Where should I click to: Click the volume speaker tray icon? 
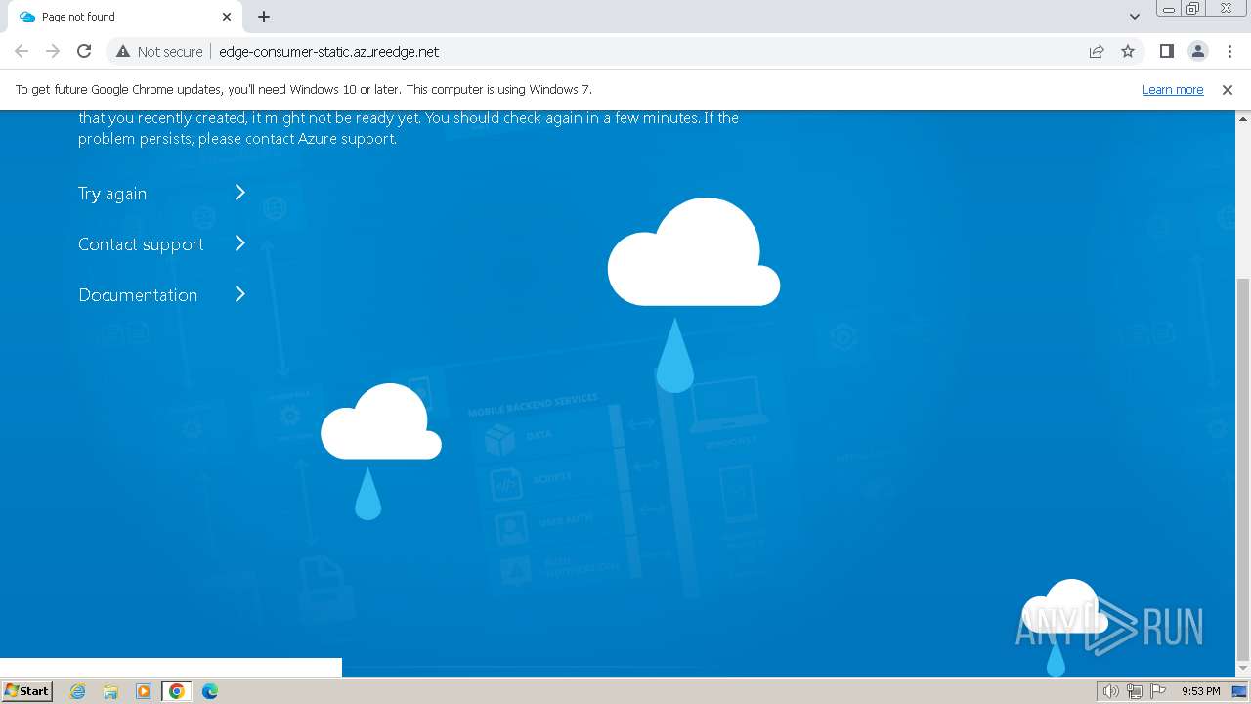[x=1111, y=691]
